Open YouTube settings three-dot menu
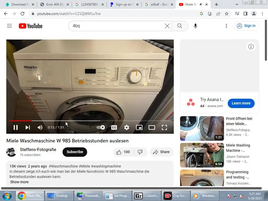The height and width of the screenshot is (201, 268). [x=226, y=26]
